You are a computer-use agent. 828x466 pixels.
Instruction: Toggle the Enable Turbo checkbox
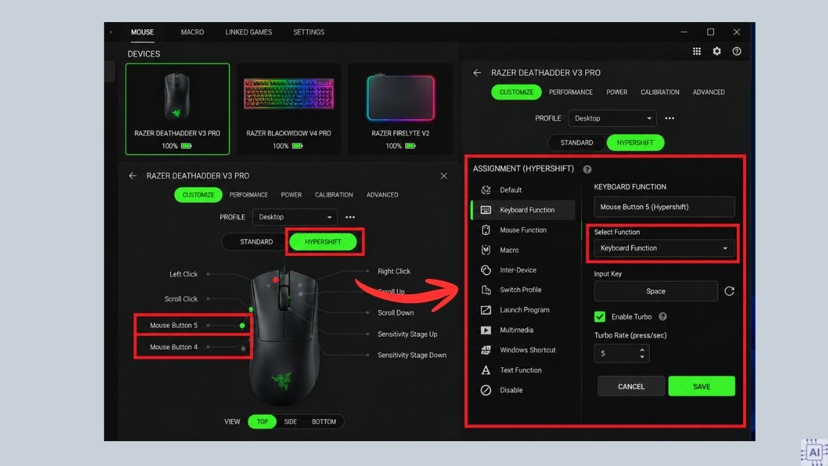[600, 317]
